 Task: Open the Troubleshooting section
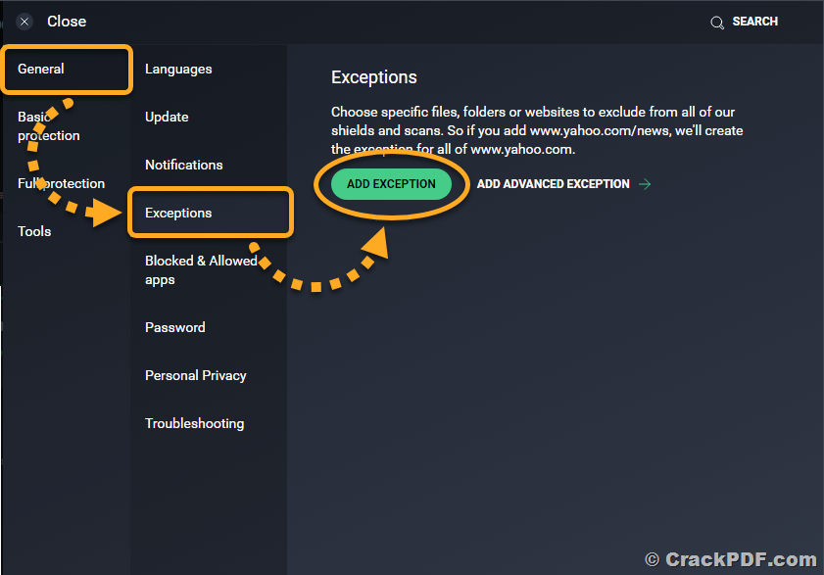coord(194,423)
